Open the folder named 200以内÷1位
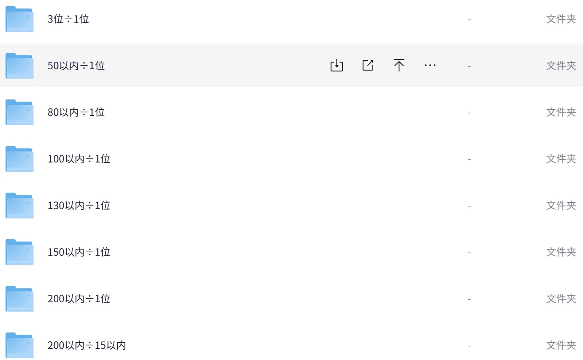 coord(79,299)
